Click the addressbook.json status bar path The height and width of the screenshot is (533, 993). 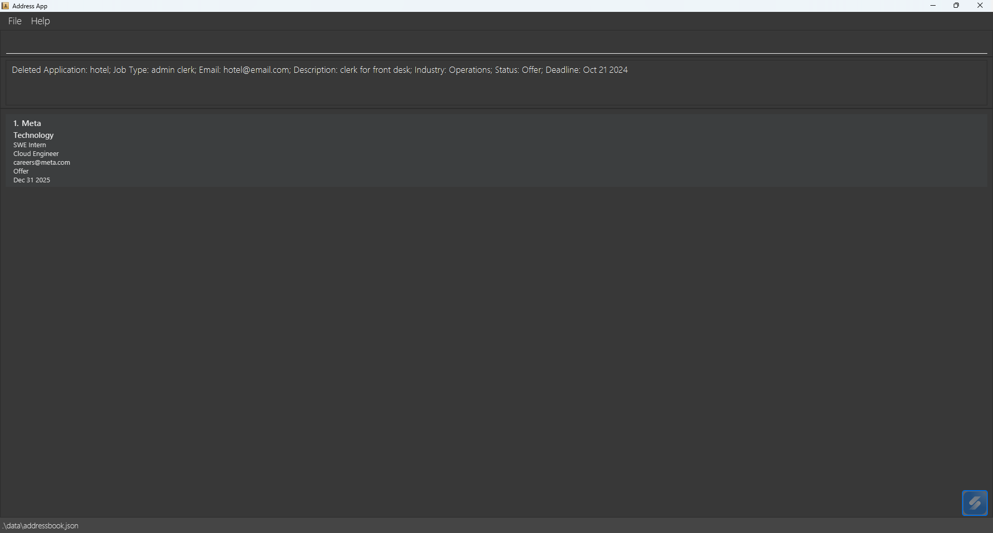[x=40, y=525]
